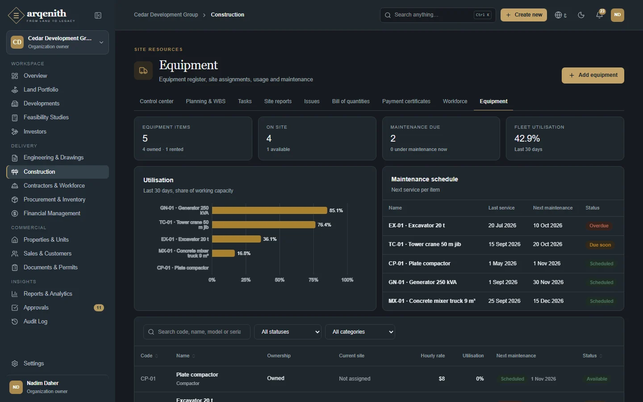The image size is (643, 402).
Task: Switch to Payment certificates tab
Action: tap(406, 101)
